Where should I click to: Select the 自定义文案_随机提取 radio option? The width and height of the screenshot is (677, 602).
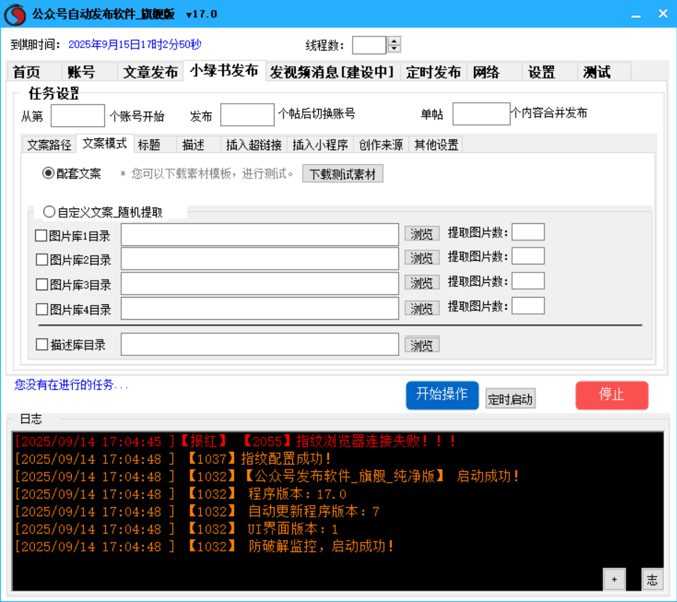[50, 211]
